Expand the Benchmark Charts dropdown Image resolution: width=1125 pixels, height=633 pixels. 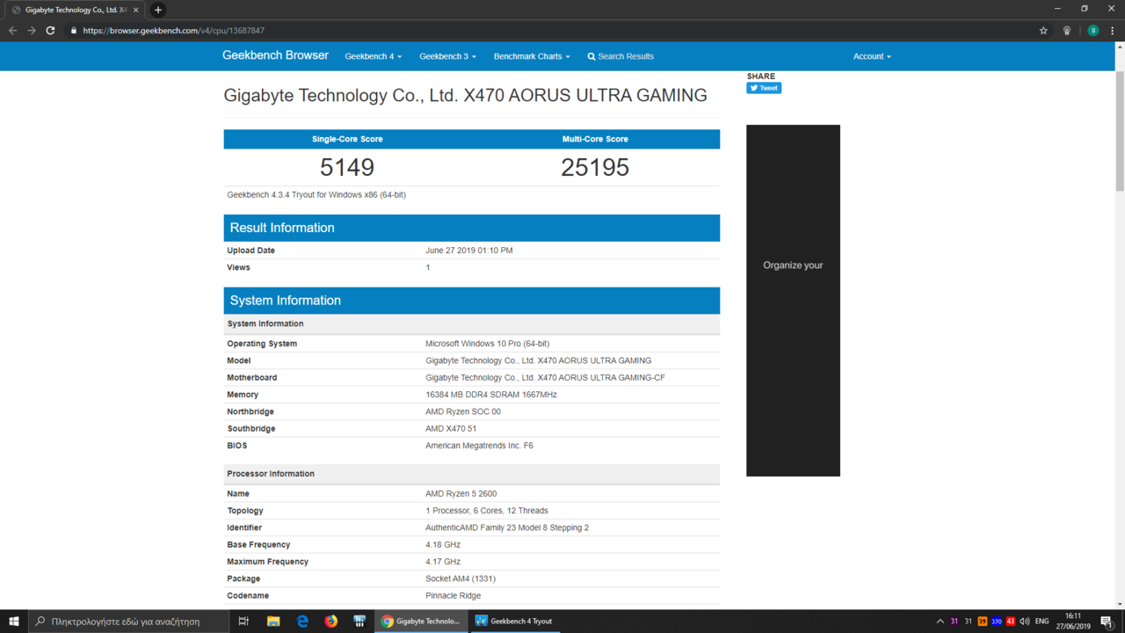pos(532,56)
